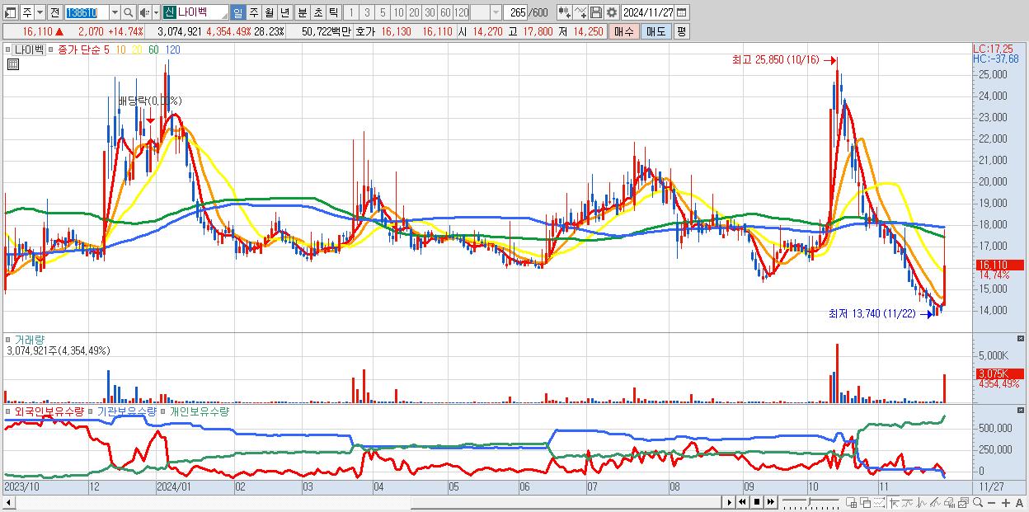Click the 외국인보유수량 indicator label
Image resolution: width=1029 pixels, height=512 pixels.
49,411
